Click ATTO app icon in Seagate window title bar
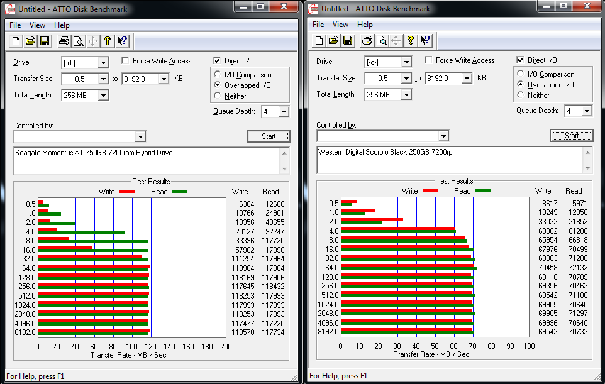The image size is (605, 384). tap(11, 9)
